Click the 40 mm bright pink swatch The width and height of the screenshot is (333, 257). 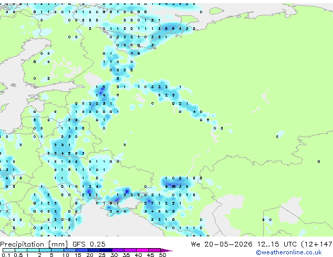[142, 250]
